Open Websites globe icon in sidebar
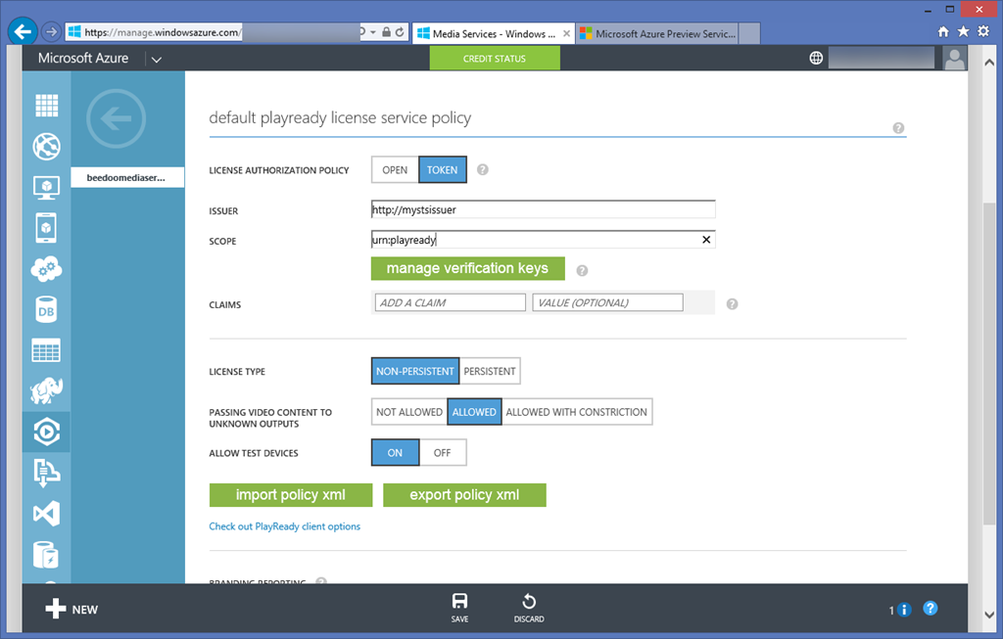 pos(47,147)
